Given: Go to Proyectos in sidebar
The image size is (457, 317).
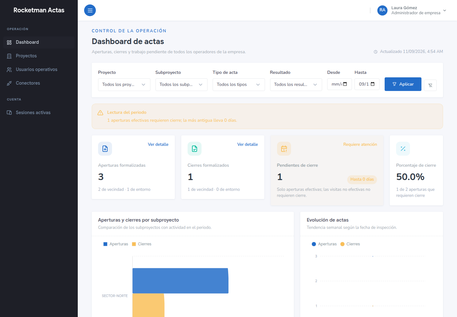Looking at the screenshot, I should coord(39,56).
